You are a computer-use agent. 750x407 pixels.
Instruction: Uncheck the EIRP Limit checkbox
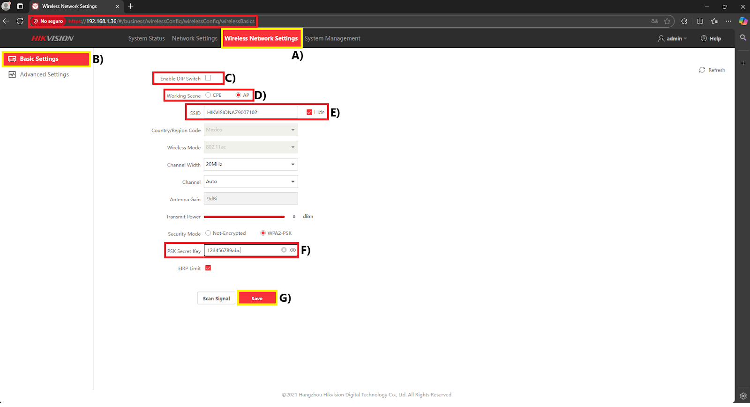coord(208,268)
